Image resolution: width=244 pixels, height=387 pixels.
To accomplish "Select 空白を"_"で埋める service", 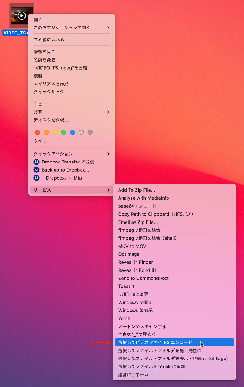I will click(x=174, y=334).
